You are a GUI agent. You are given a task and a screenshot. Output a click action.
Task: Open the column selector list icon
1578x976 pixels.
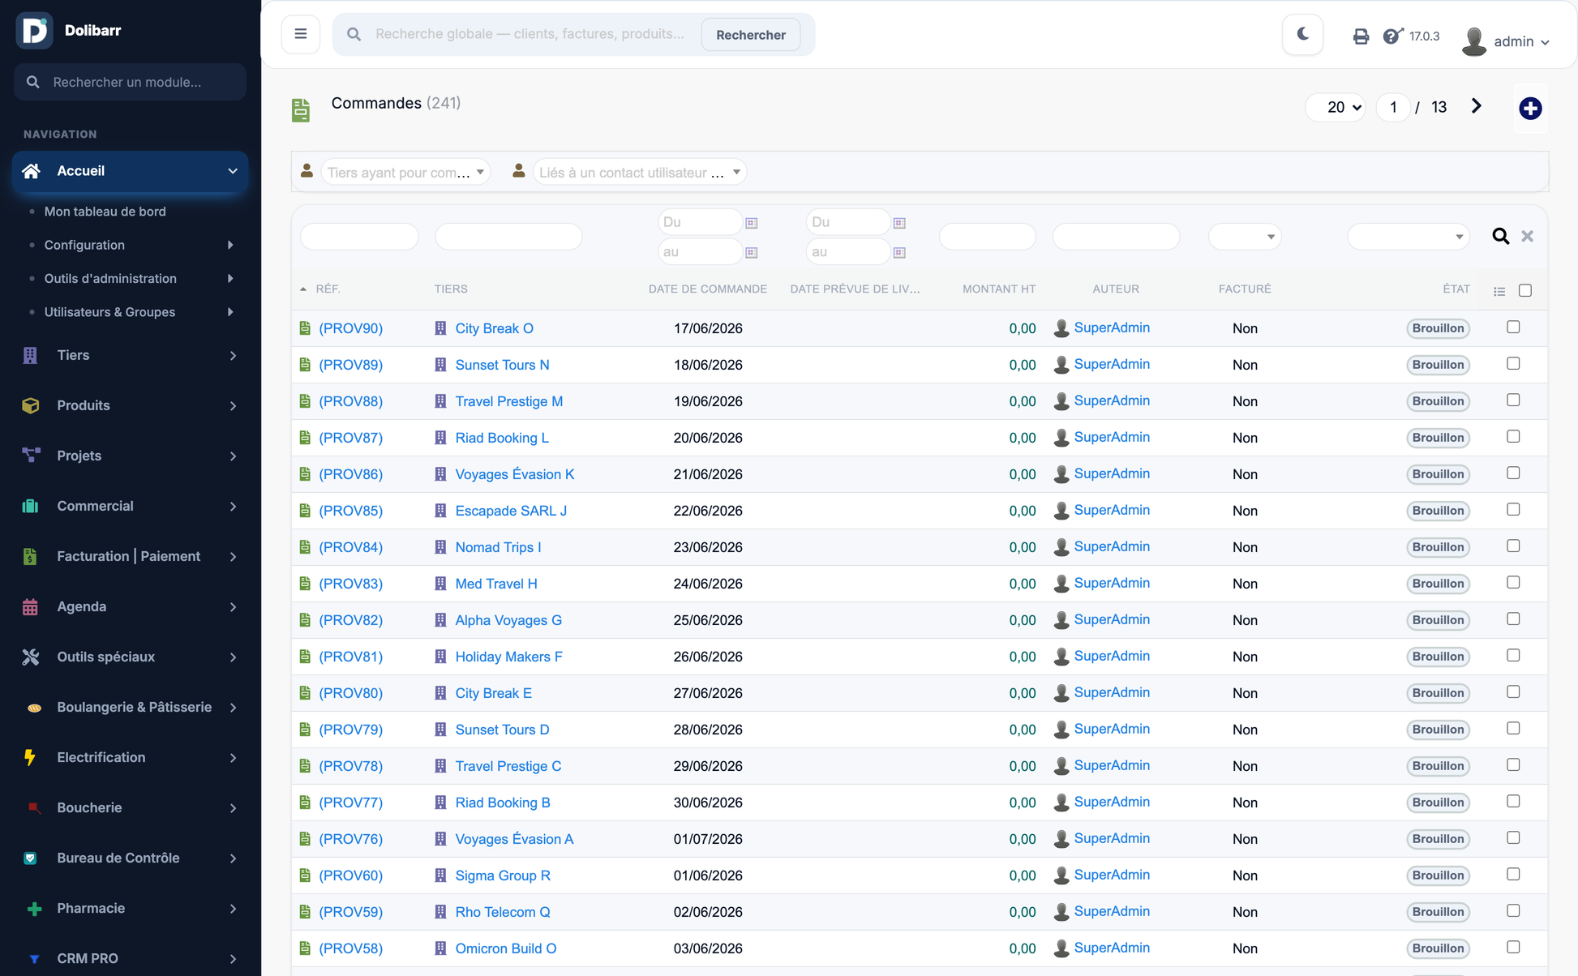point(1499,291)
